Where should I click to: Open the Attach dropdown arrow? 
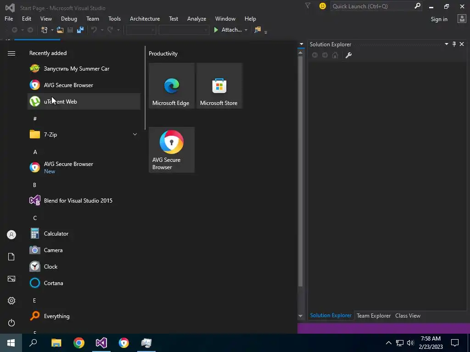[246, 30]
